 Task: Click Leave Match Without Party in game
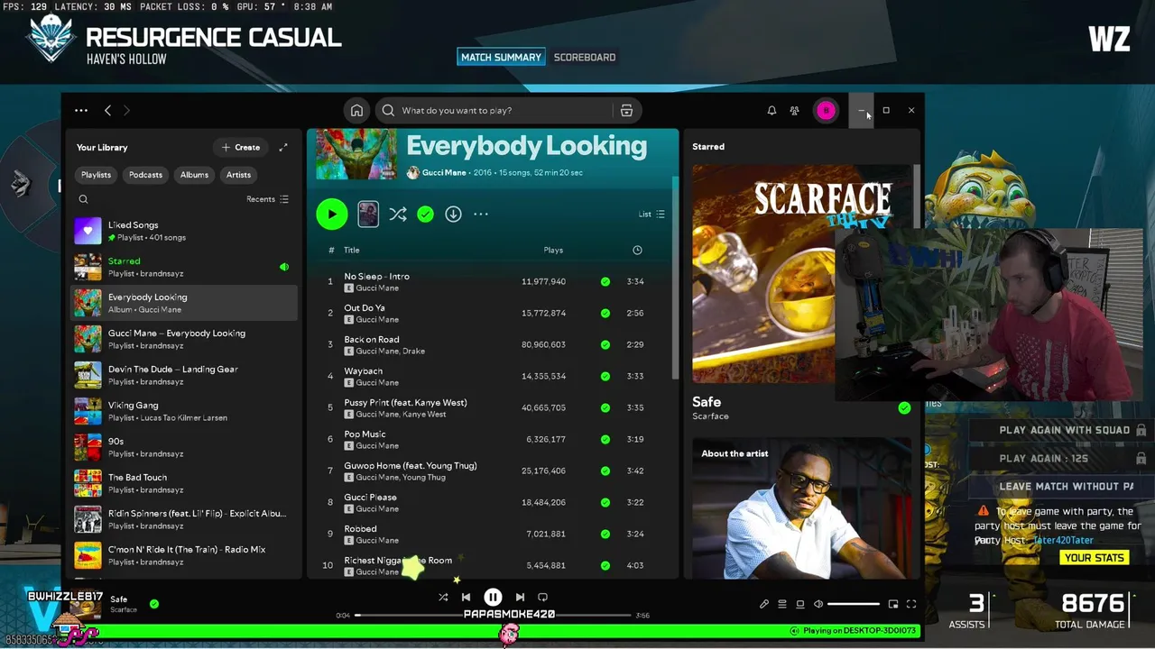pos(1065,486)
